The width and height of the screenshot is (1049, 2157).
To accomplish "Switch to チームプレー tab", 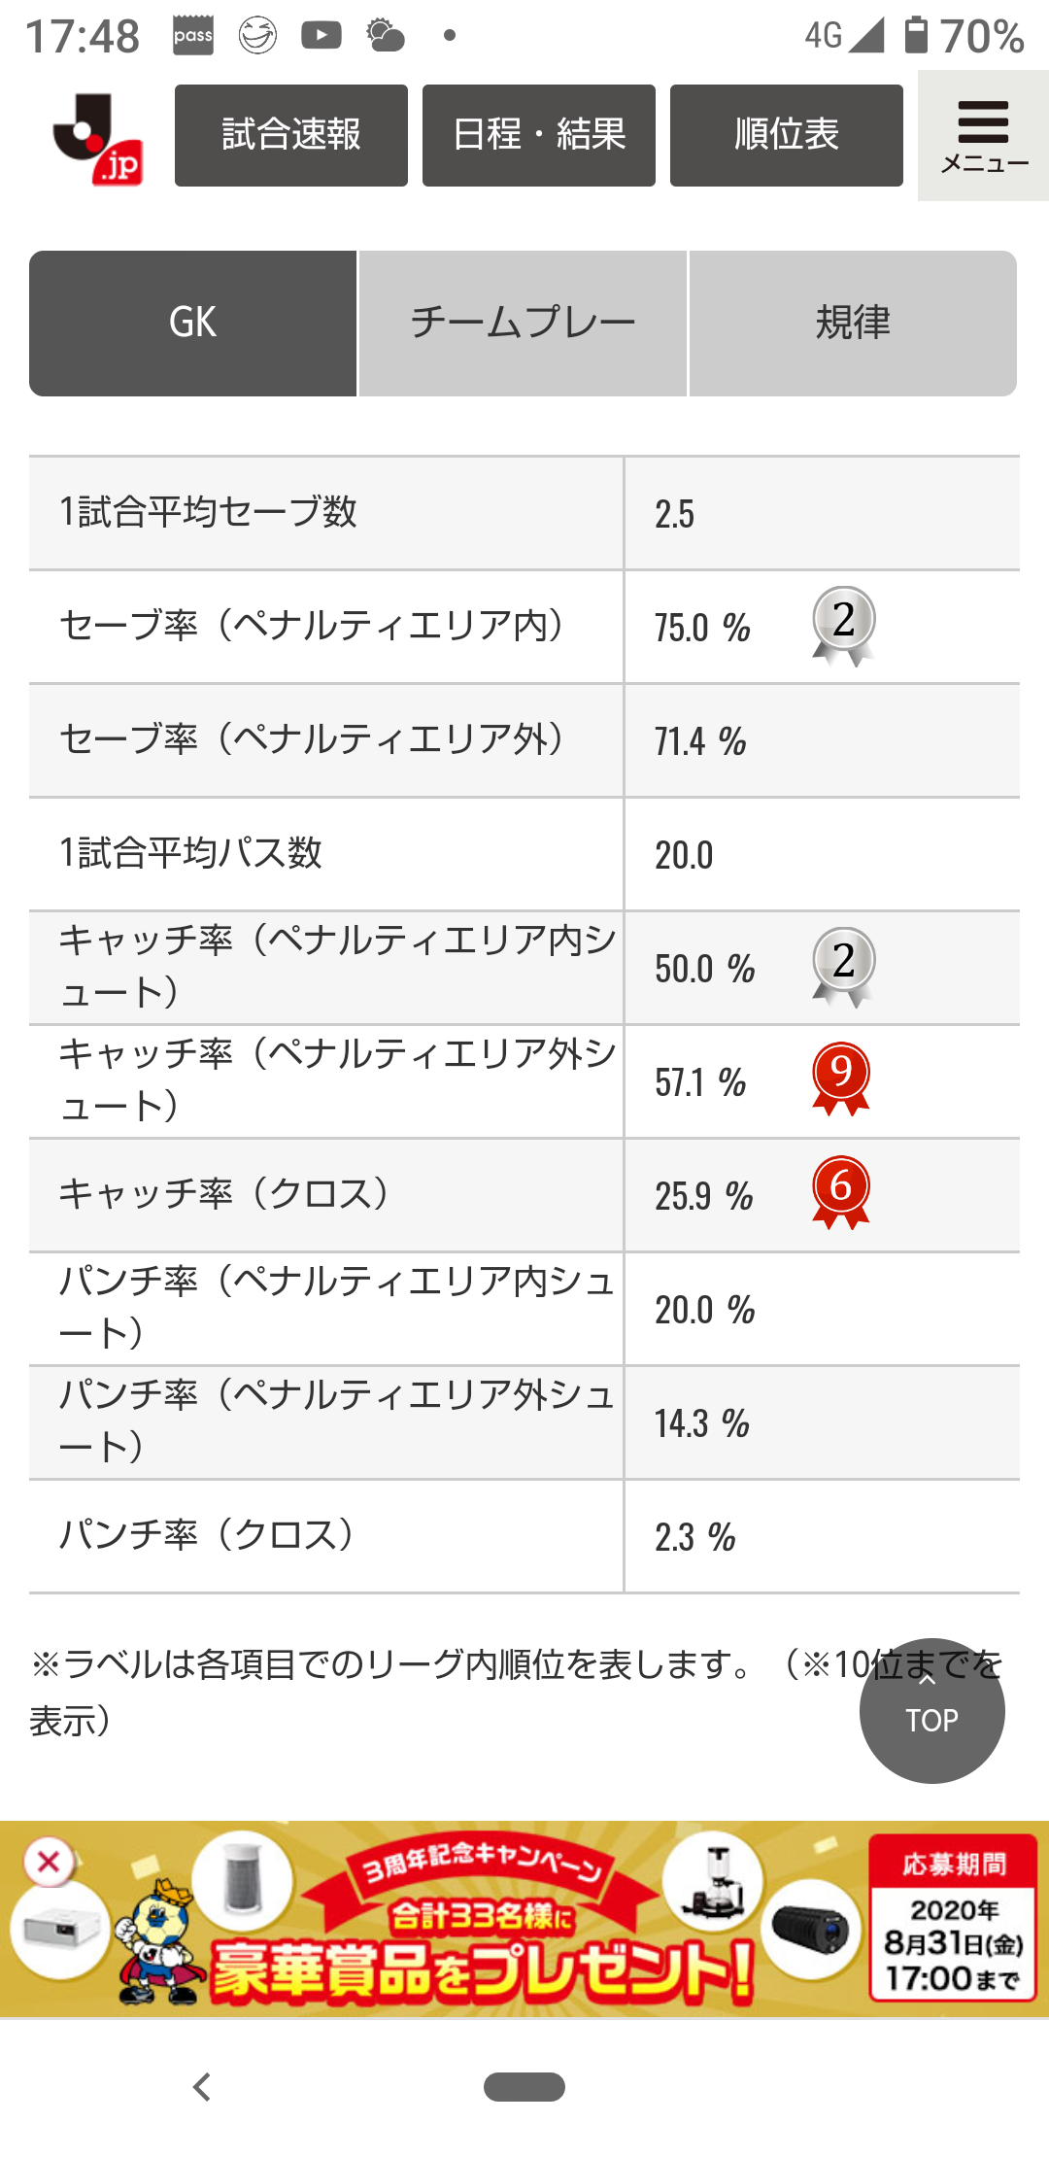I will 523,323.
